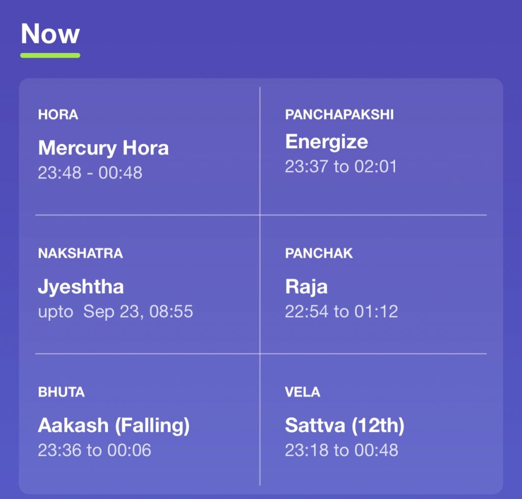Select Vela time 23:18 to 00:48

pos(342,451)
